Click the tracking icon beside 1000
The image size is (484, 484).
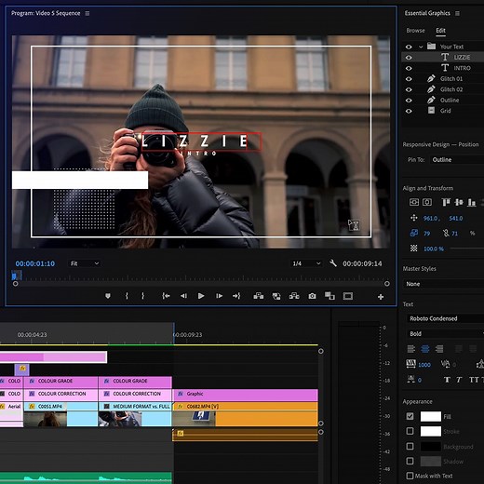click(x=410, y=364)
